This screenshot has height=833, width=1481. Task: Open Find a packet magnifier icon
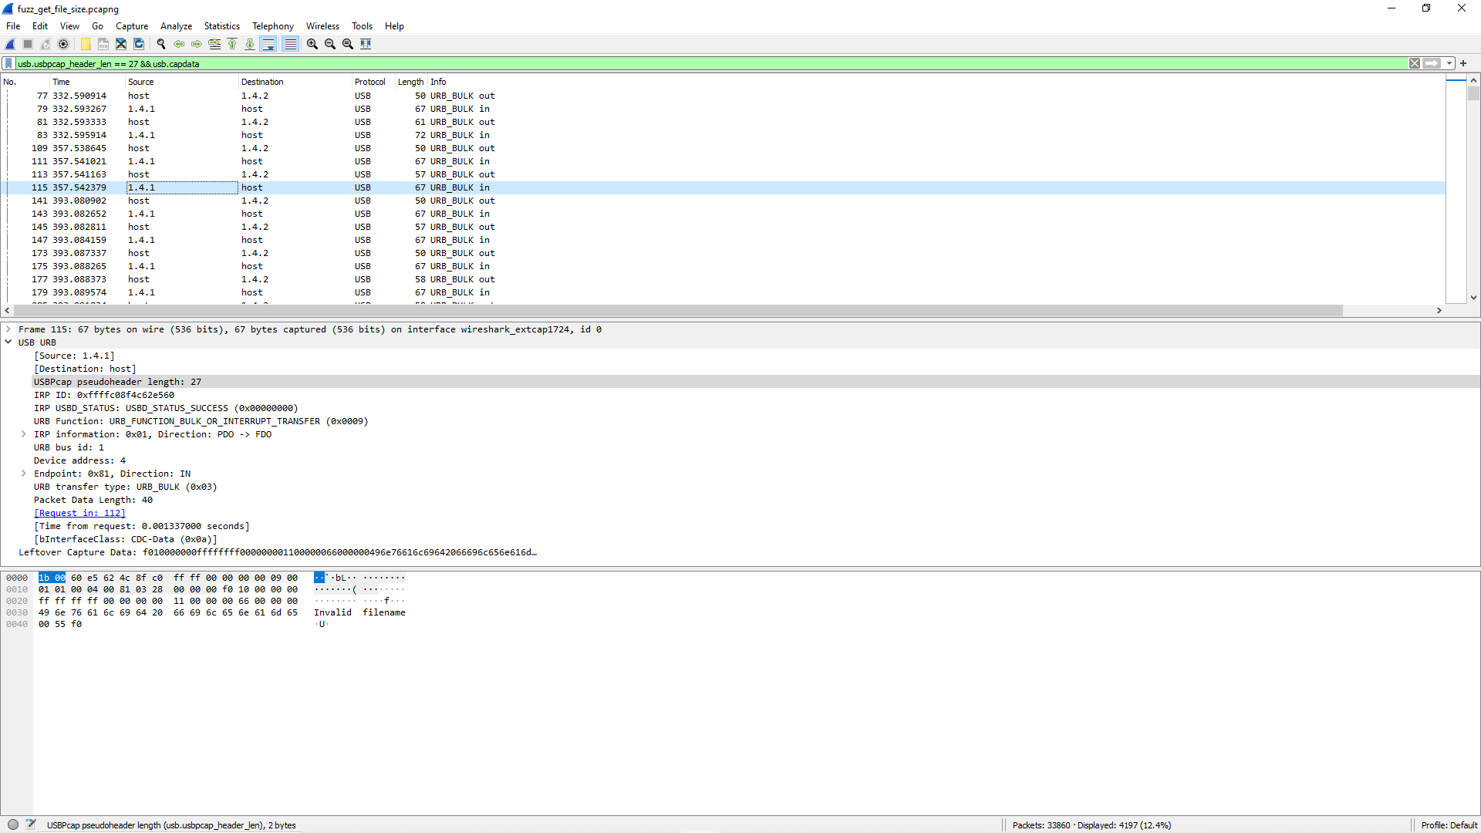coord(161,44)
